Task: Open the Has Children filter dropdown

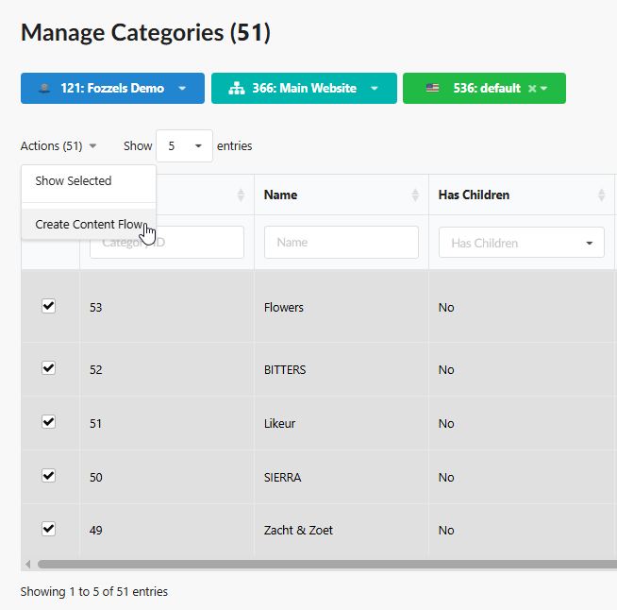Action: coord(522,243)
